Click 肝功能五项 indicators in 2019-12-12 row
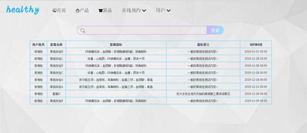 coord(116,87)
